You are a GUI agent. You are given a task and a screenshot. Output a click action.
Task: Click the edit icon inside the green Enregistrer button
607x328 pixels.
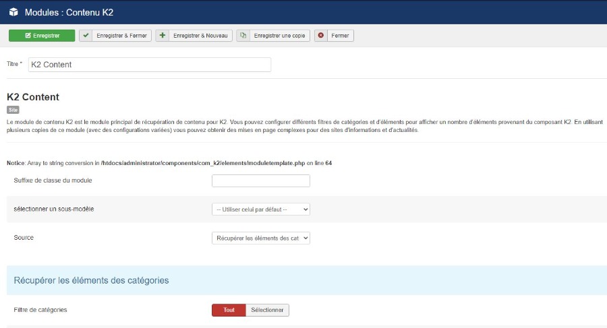pos(28,36)
